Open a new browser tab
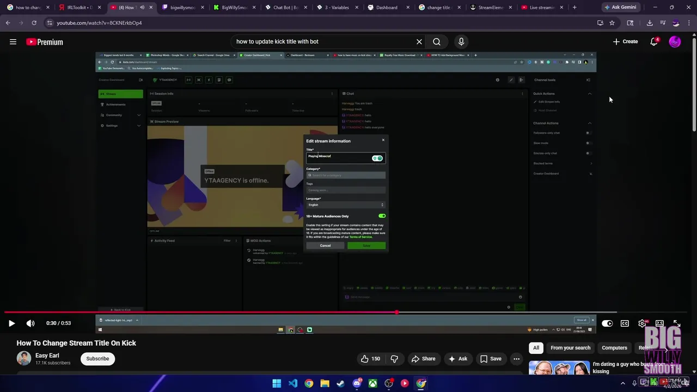697x392 pixels. click(574, 8)
